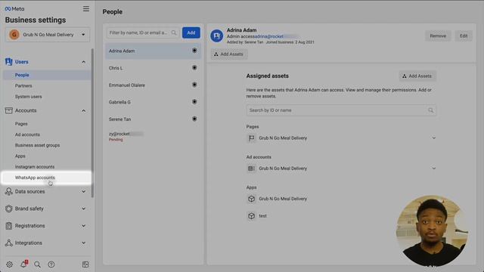Image resolution: width=484 pixels, height=272 pixels.
Task: Expand the Integrations section
Action: (84, 243)
